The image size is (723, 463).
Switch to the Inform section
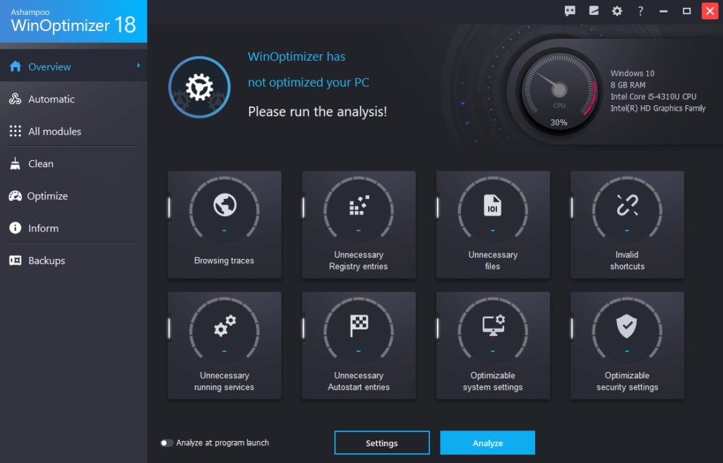[x=73, y=228]
